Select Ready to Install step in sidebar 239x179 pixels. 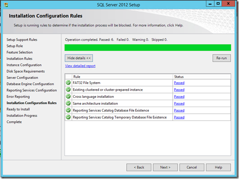pos(18,109)
